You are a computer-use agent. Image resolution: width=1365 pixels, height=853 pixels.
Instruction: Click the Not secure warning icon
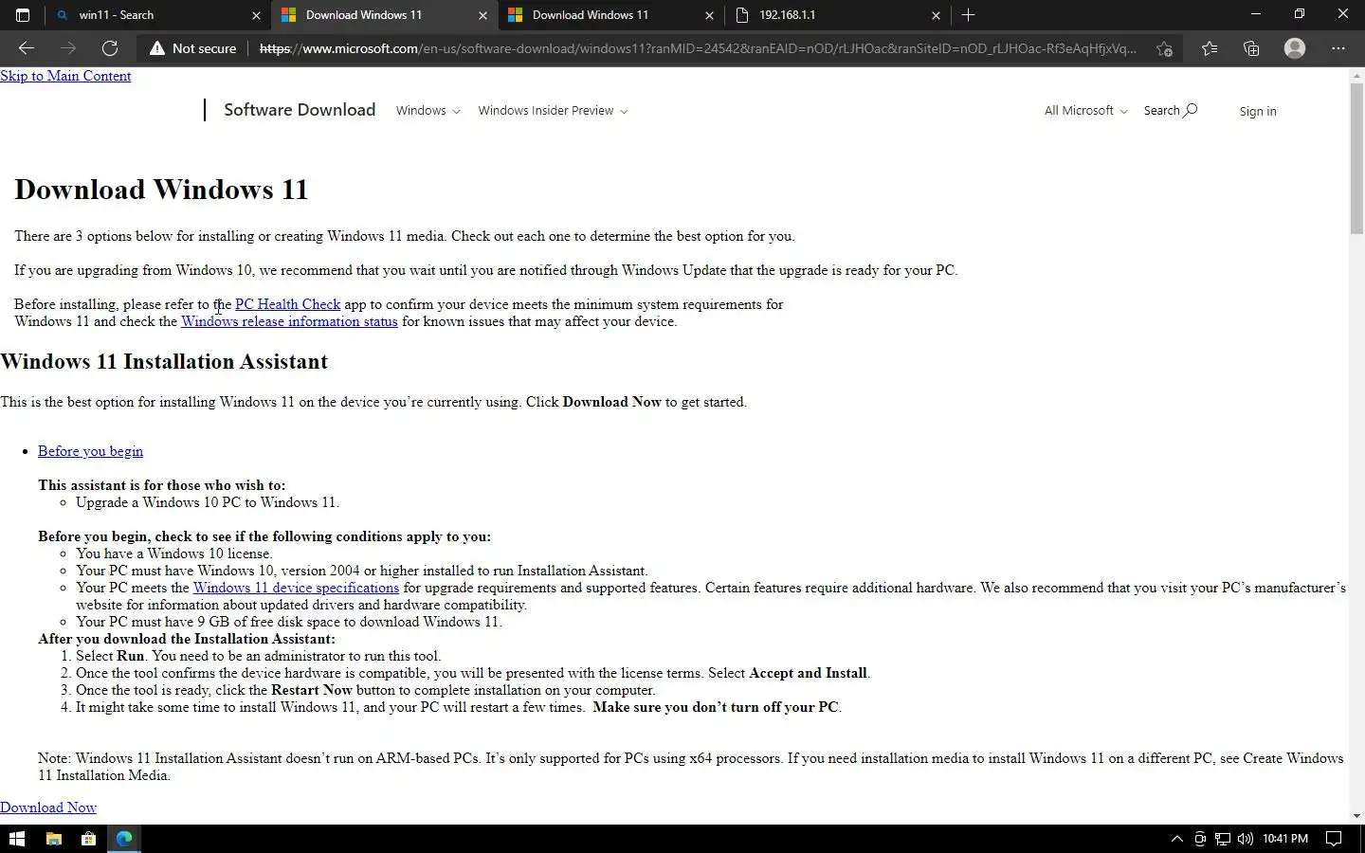click(157, 48)
